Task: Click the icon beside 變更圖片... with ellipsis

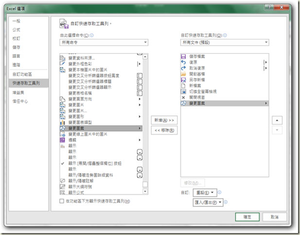Action: (x=63, y=111)
